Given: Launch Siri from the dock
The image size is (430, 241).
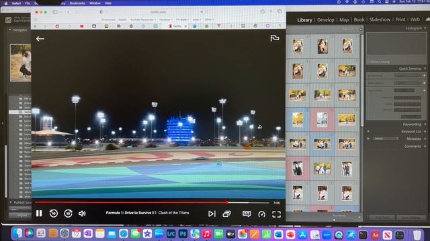Looking at the screenshot, I should [29, 234].
